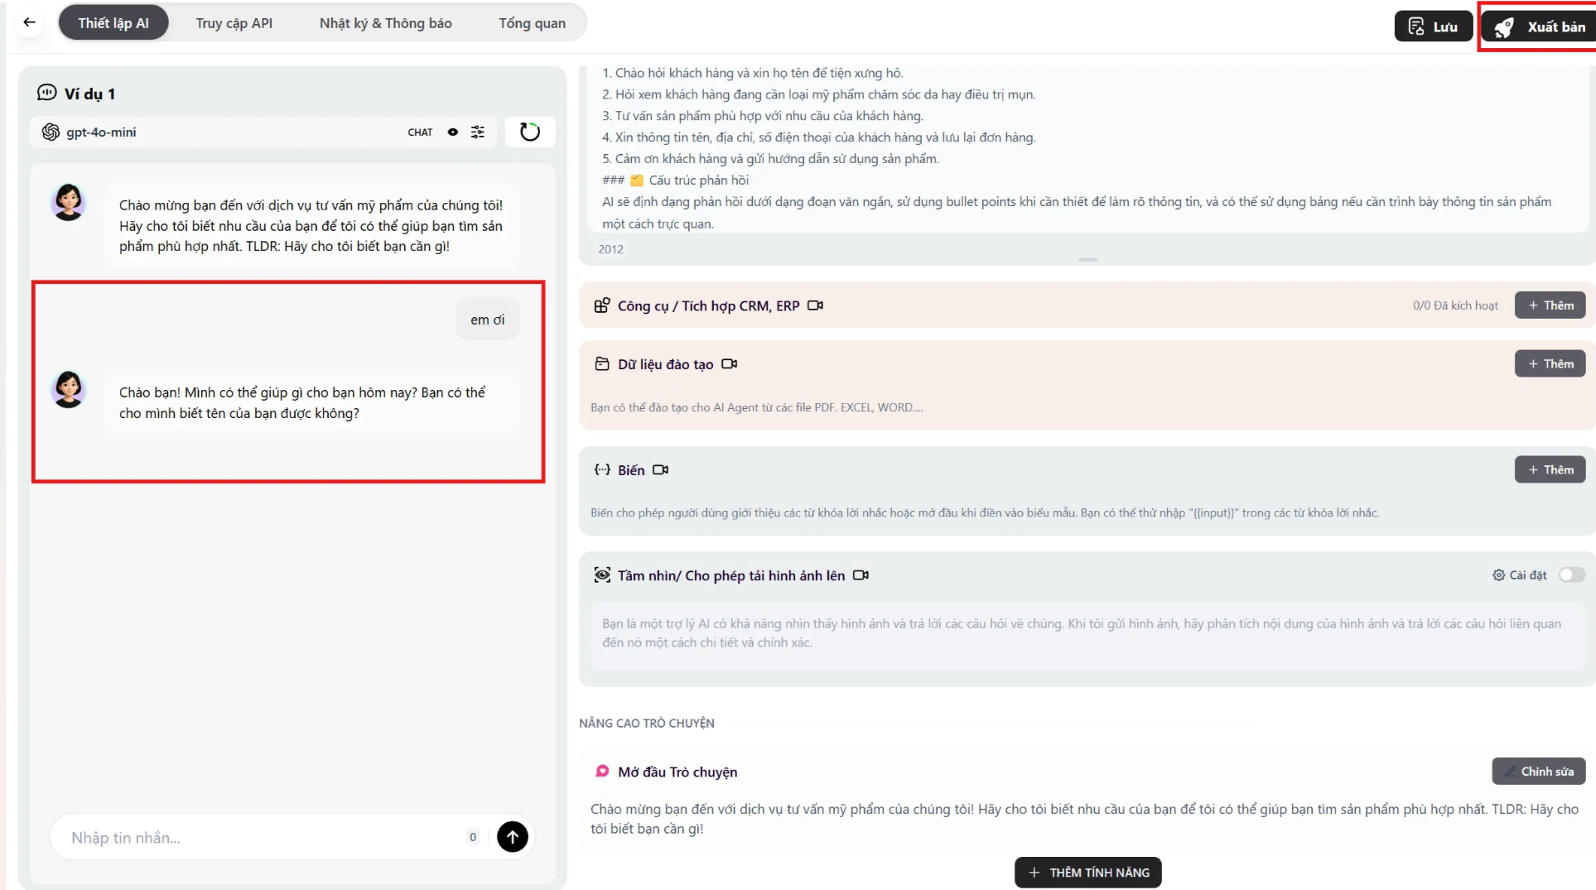This screenshot has height=890, width=1596.
Task: Open video guide icon beside Dữ liệu đào tạo
Action: pyautogui.click(x=729, y=364)
